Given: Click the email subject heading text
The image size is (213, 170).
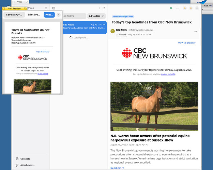Looking at the screenshot, I should [x=152, y=22].
